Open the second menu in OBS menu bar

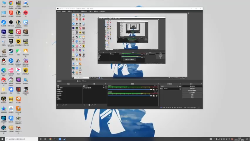64,11
